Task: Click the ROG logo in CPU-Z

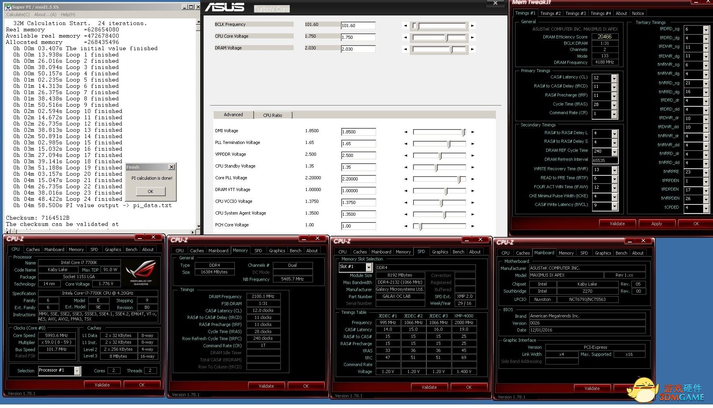Action: (141, 272)
